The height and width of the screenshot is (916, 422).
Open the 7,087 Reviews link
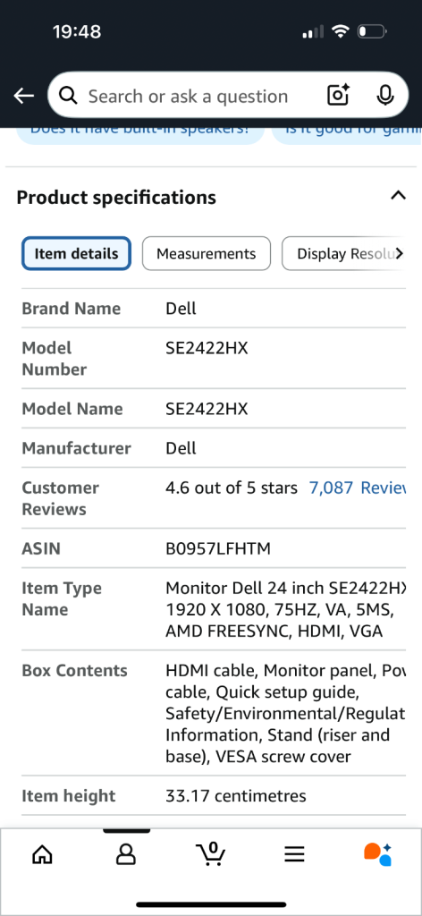pos(357,488)
